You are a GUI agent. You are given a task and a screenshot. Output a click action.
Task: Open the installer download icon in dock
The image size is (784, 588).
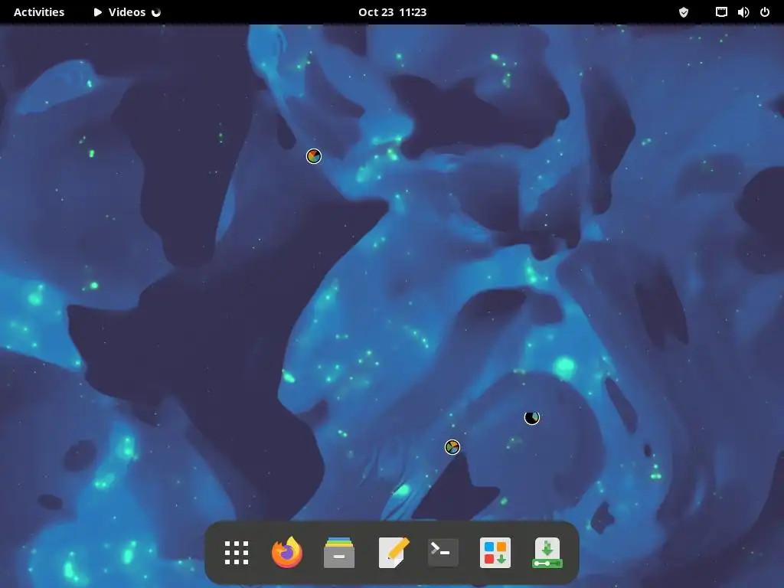[x=547, y=553]
